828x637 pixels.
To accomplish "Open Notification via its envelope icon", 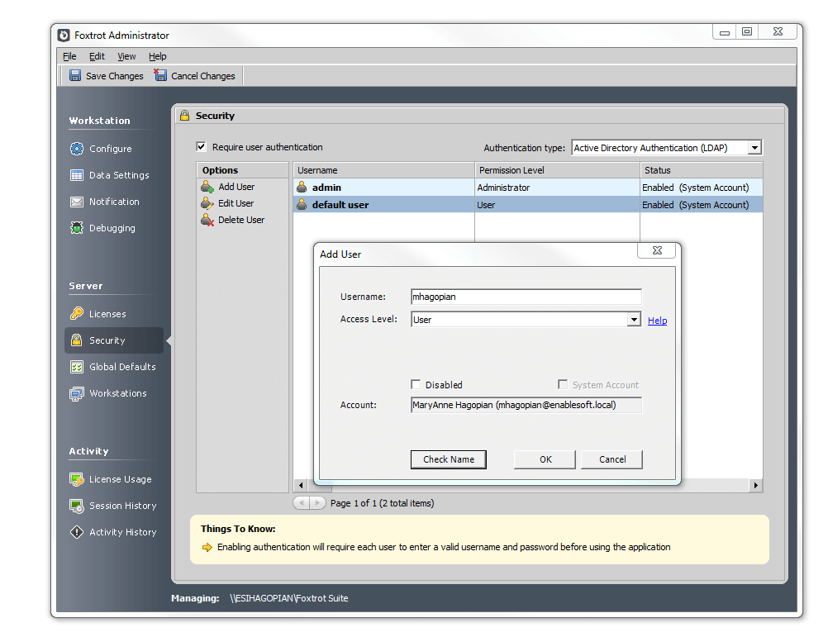I will click(x=77, y=202).
